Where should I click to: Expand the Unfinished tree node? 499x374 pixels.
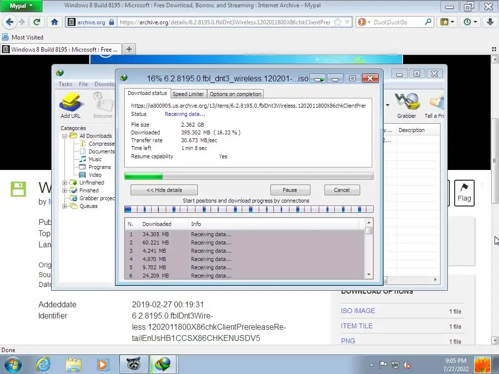click(64, 183)
